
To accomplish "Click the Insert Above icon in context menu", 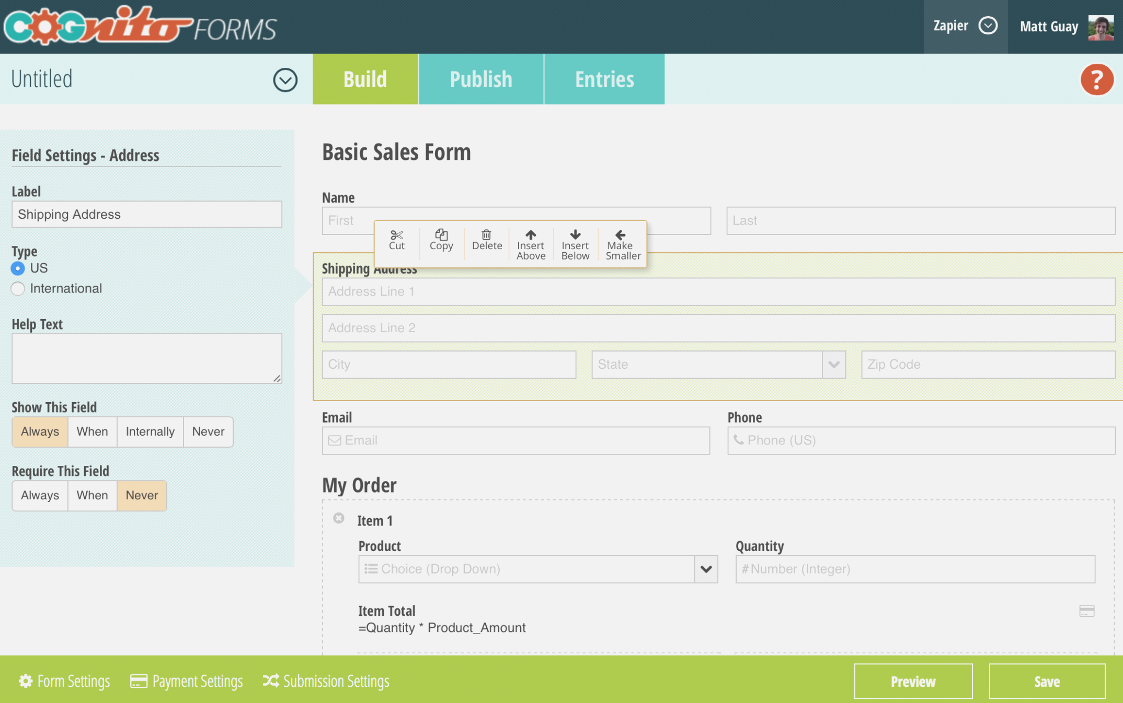I will (x=530, y=243).
